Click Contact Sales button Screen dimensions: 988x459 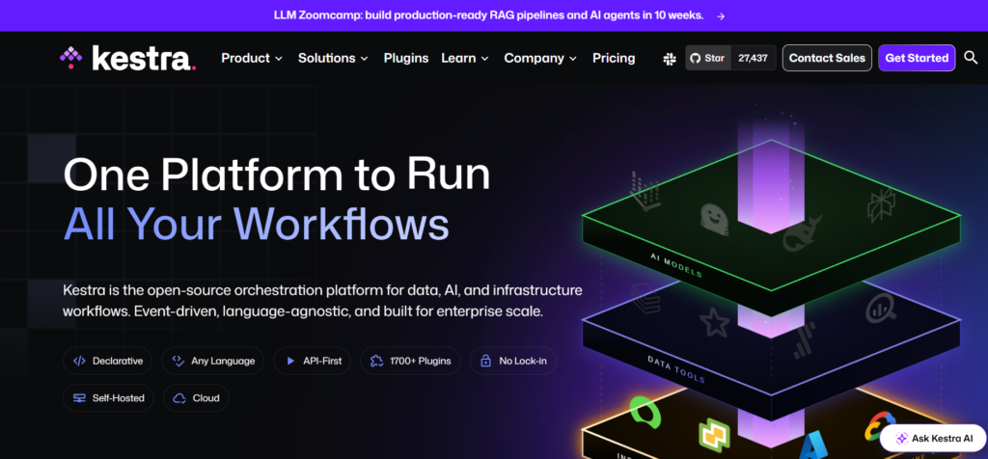click(827, 58)
